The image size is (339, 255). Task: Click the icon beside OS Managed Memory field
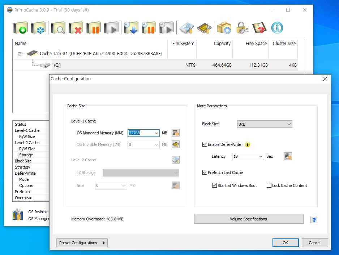click(x=176, y=133)
